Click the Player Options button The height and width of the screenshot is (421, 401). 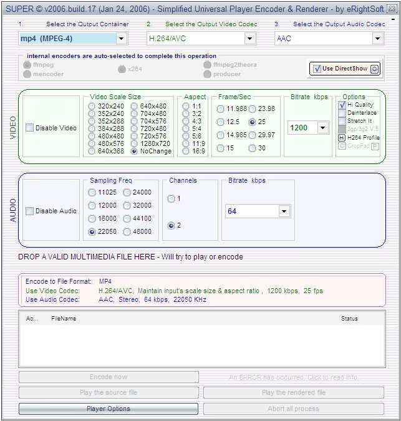(109, 409)
